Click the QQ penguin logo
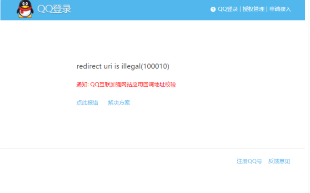310x193 pixels. coord(25,9)
